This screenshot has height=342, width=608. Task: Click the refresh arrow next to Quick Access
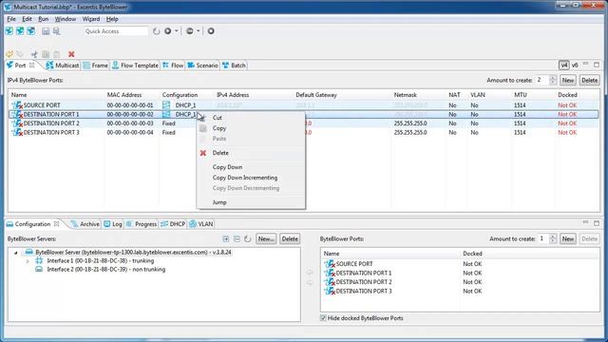pyautogui.click(x=156, y=31)
